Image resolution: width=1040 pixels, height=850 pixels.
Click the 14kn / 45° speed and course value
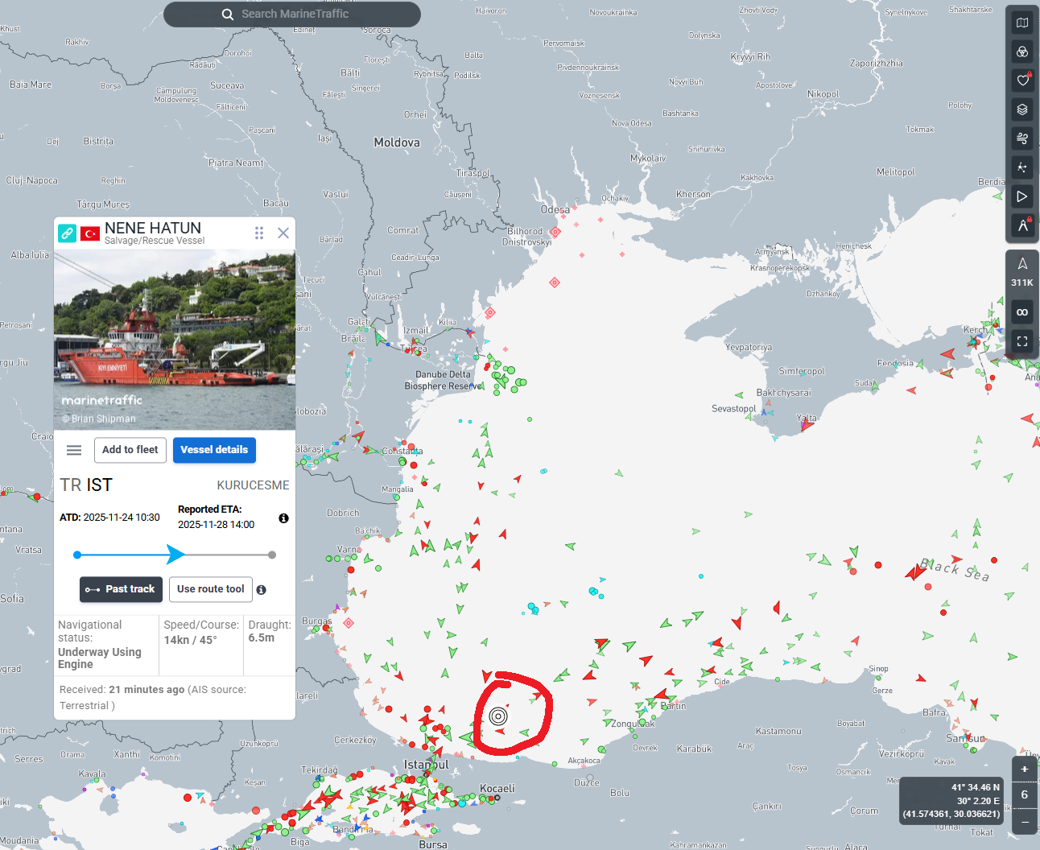click(191, 640)
